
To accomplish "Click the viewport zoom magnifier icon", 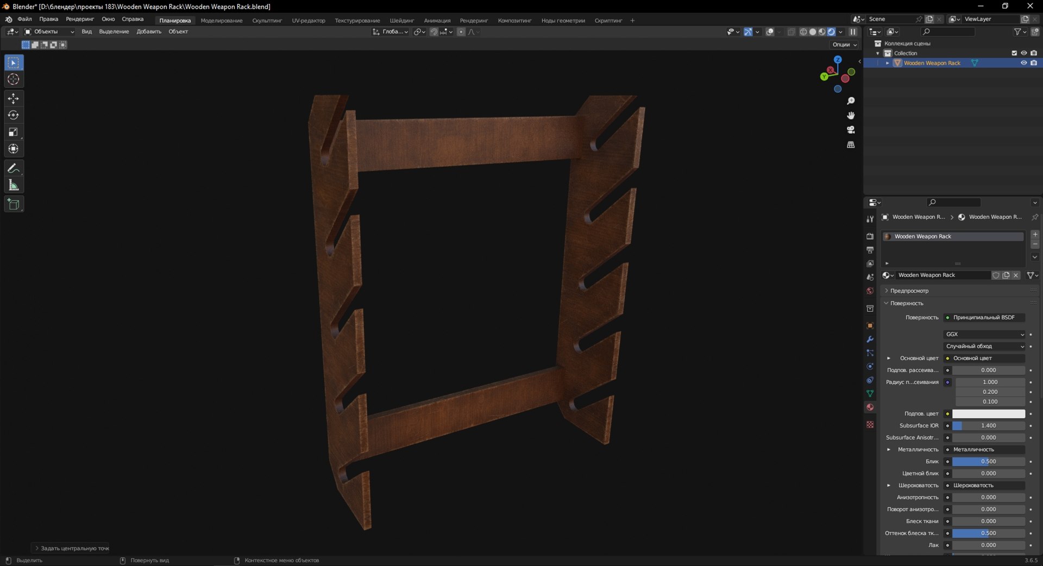I will click(x=851, y=101).
